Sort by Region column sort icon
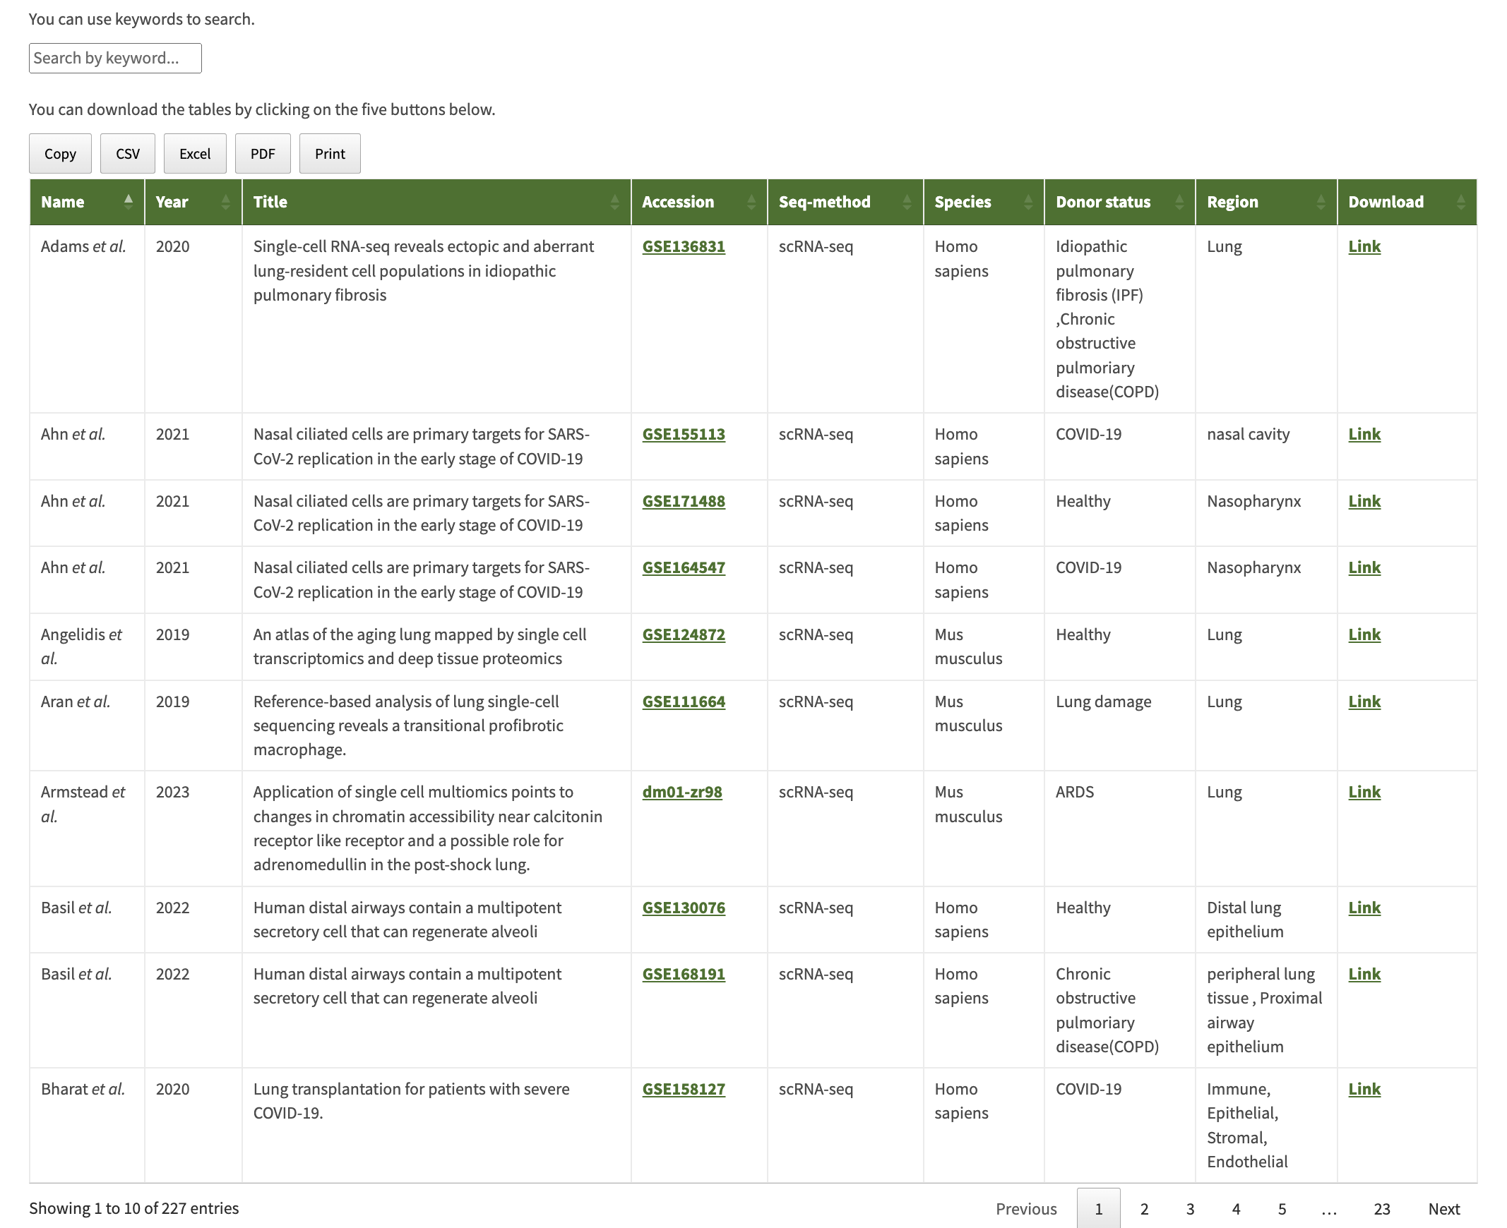Screen dimensions: 1507x1228 [x=1320, y=202]
